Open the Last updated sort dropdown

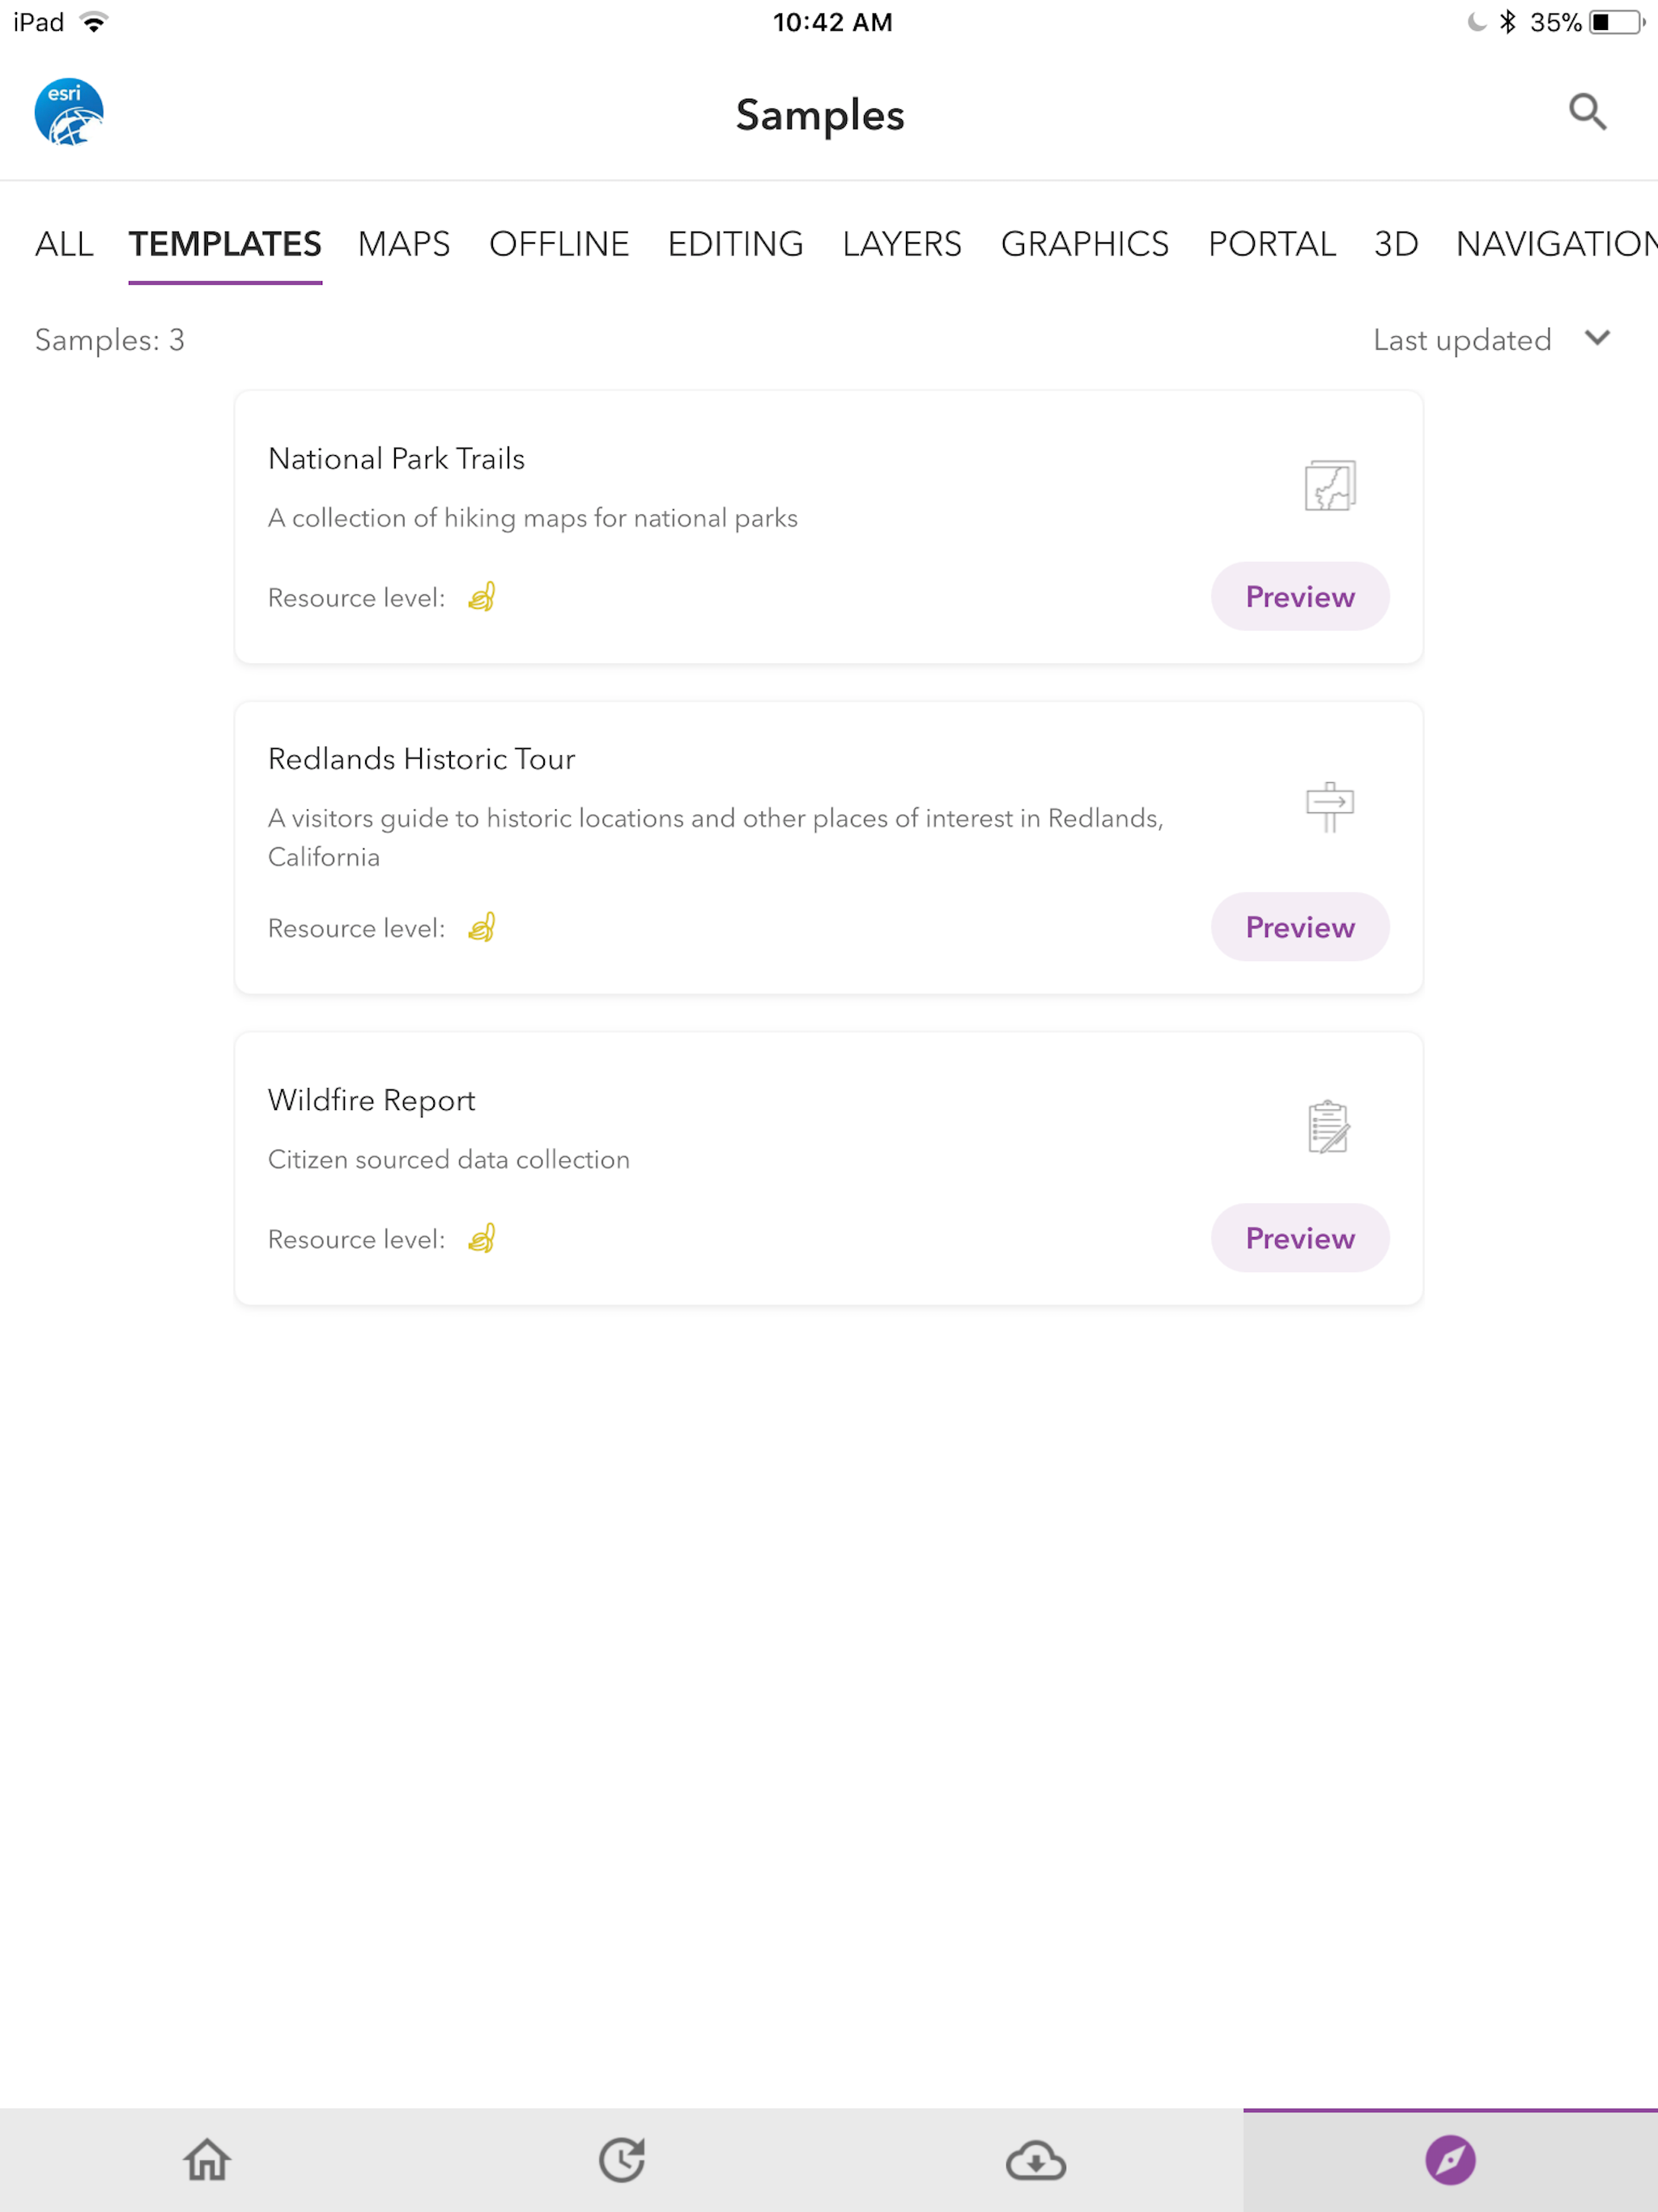[1490, 340]
